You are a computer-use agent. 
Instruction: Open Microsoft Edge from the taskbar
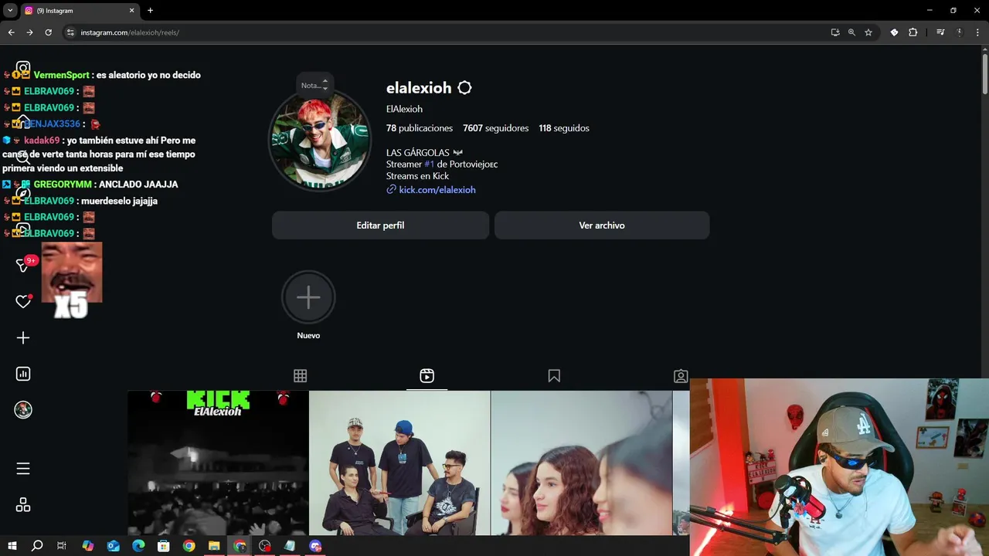(x=138, y=546)
